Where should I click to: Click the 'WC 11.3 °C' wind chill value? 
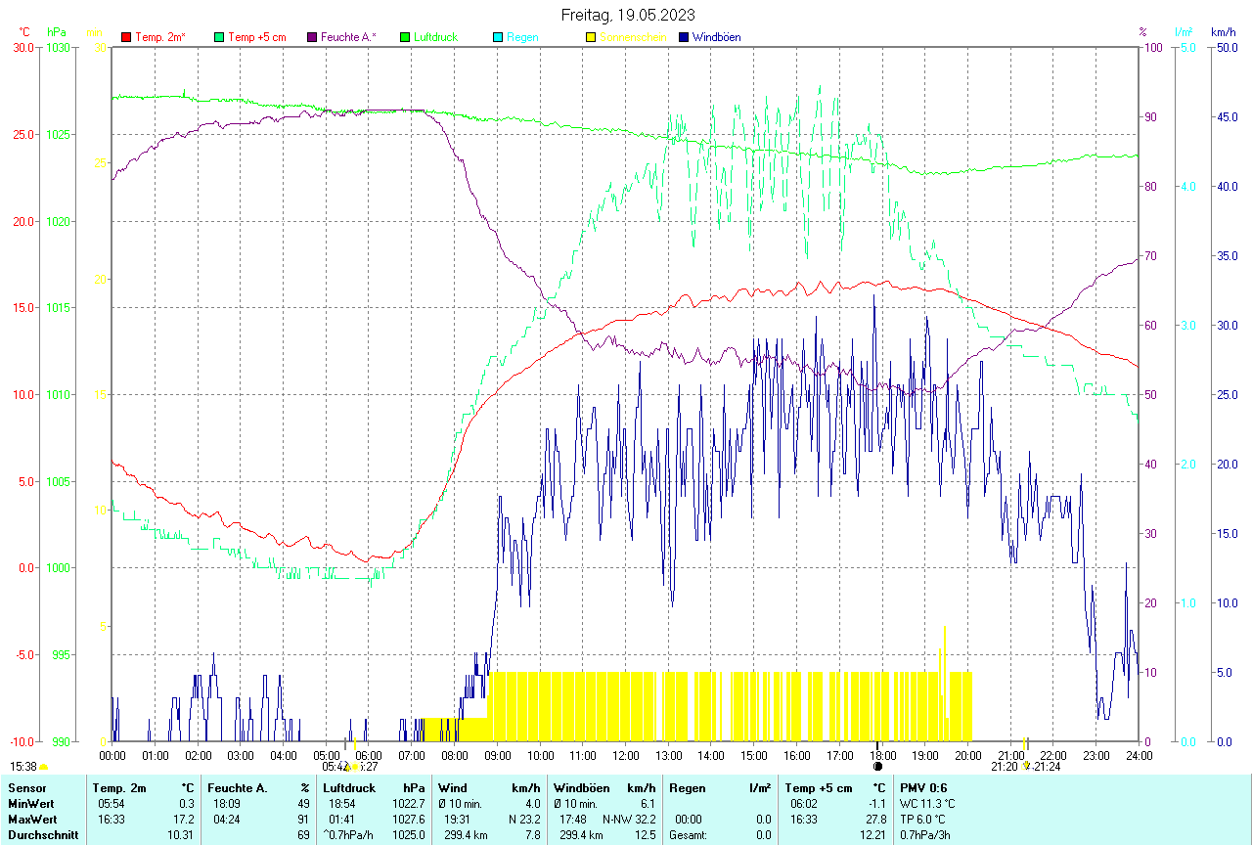pyautogui.click(x=927, y=804)
